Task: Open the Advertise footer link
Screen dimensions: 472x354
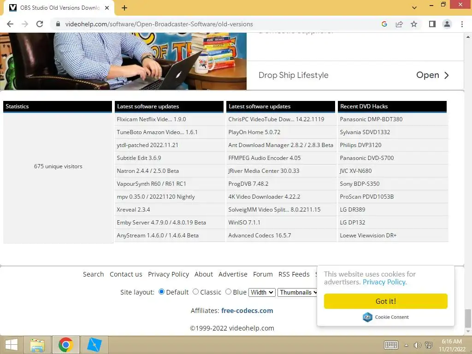Action: 233,274
